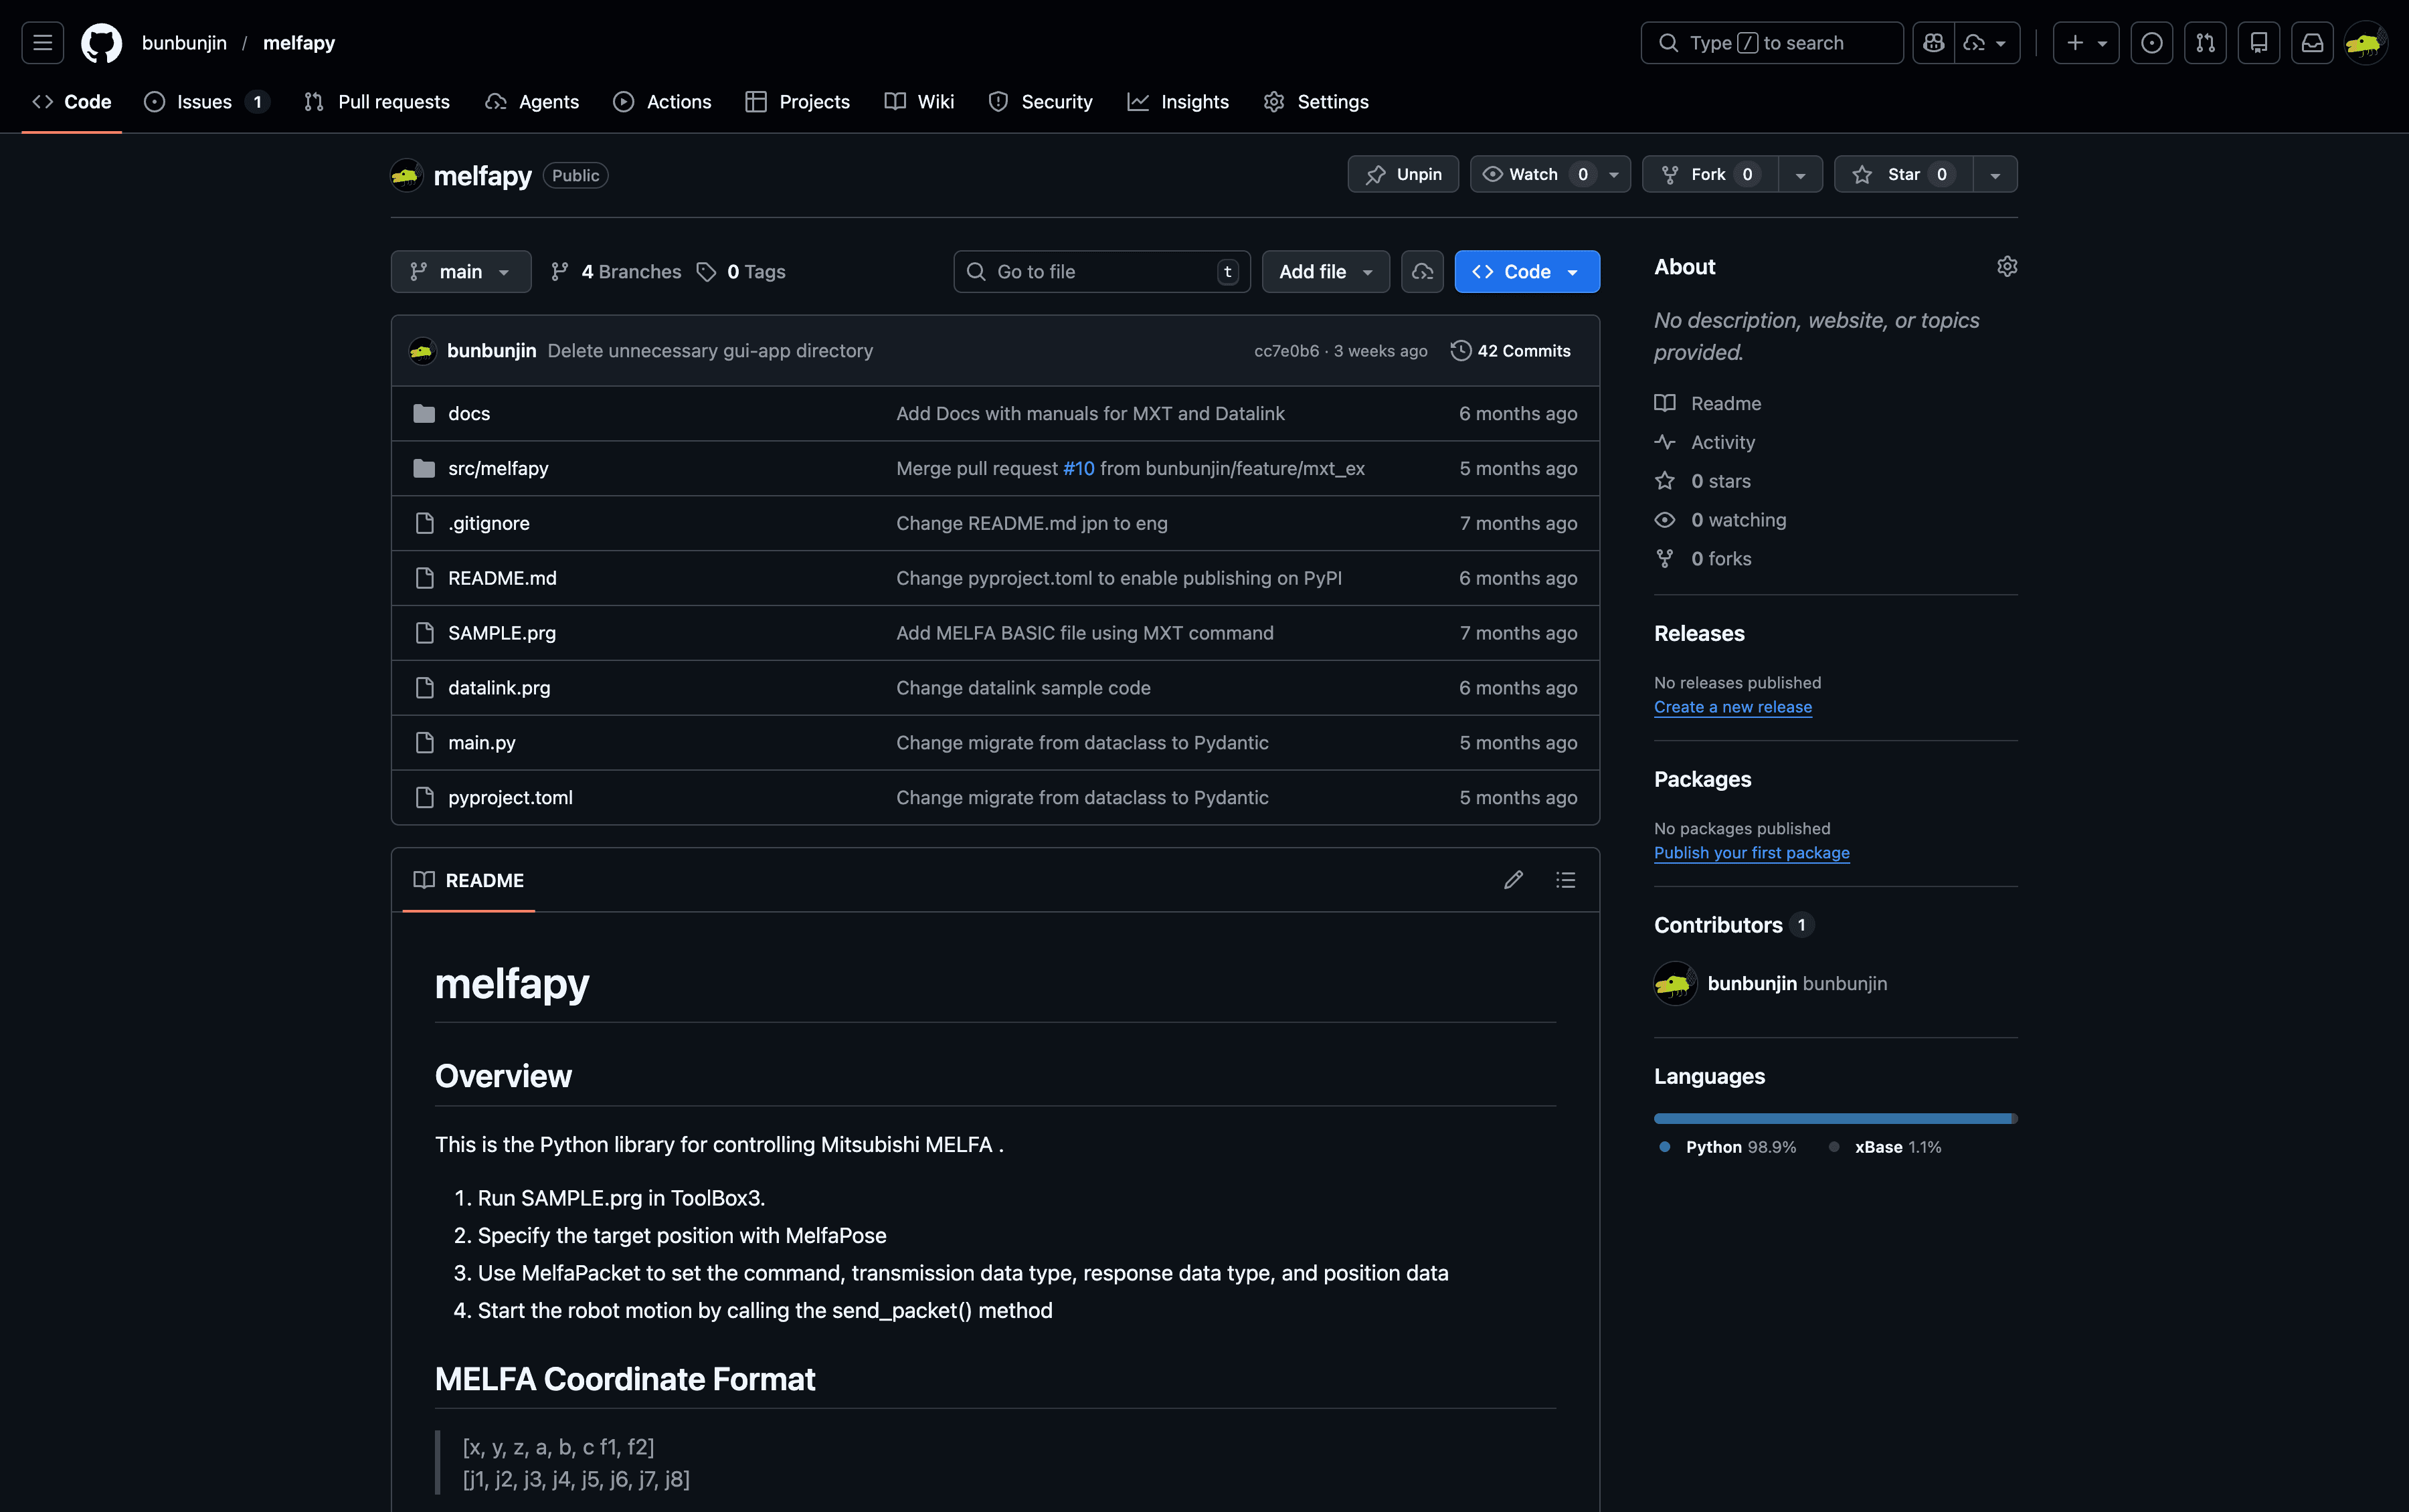Select the README tab header
Viewport: 2409px width, 1512px height.
[x=469, y=880]
